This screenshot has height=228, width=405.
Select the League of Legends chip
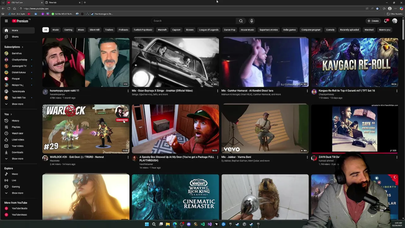pos(209,30)
